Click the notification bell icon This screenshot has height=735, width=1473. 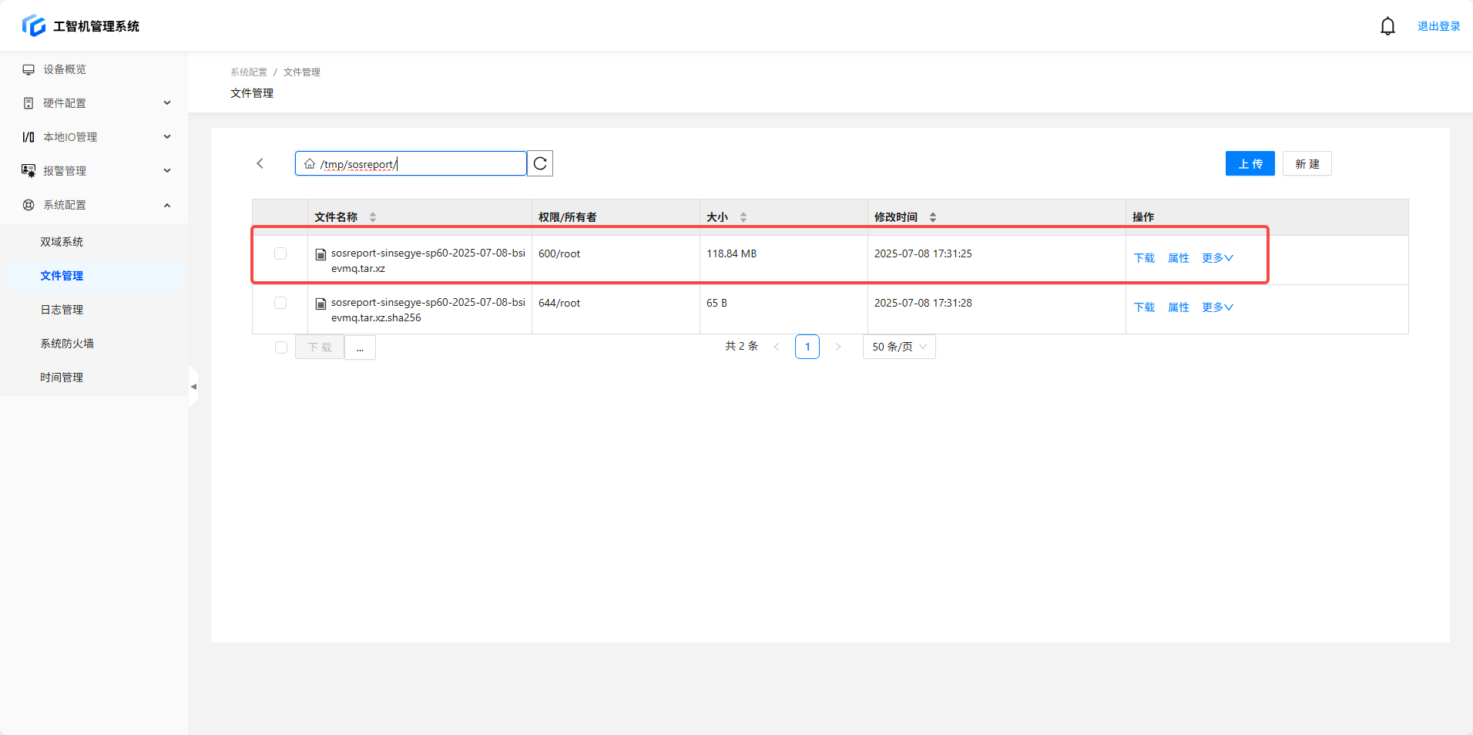coord(1387,26)
